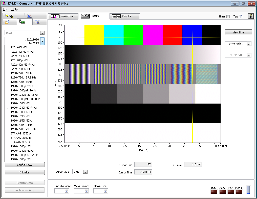Viewport: 257px width, 199px height.
Task: Open the sequence tab with arrows icon
Action: click(x=10, y=16)
